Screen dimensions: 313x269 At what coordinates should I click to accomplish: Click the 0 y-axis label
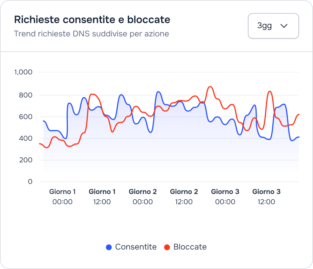pos(30,182)
